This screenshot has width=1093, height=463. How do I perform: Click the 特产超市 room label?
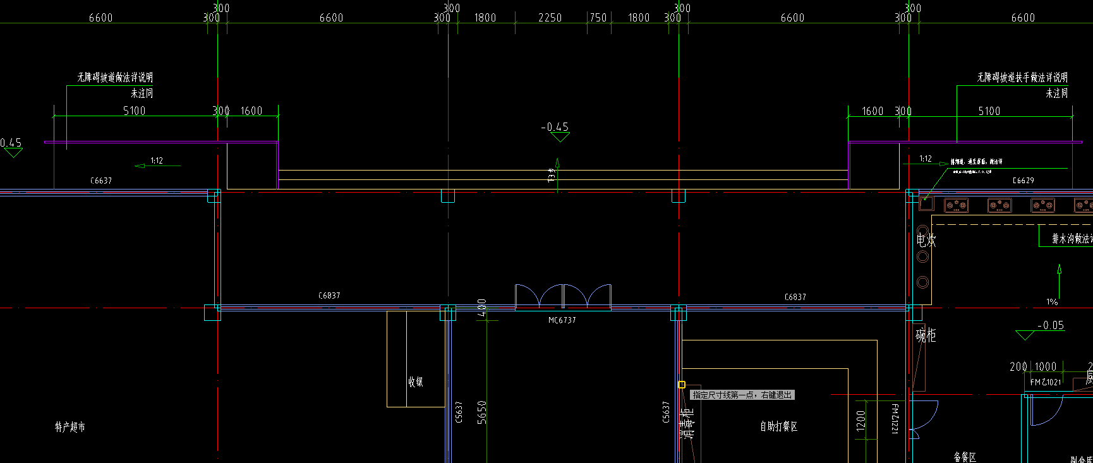(70, 427)
